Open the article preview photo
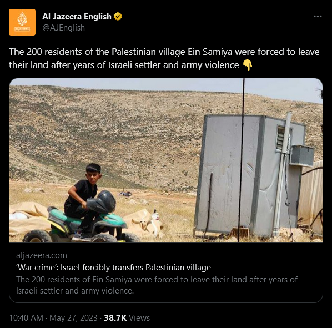332x328 pixels. (x=166, y=160)
